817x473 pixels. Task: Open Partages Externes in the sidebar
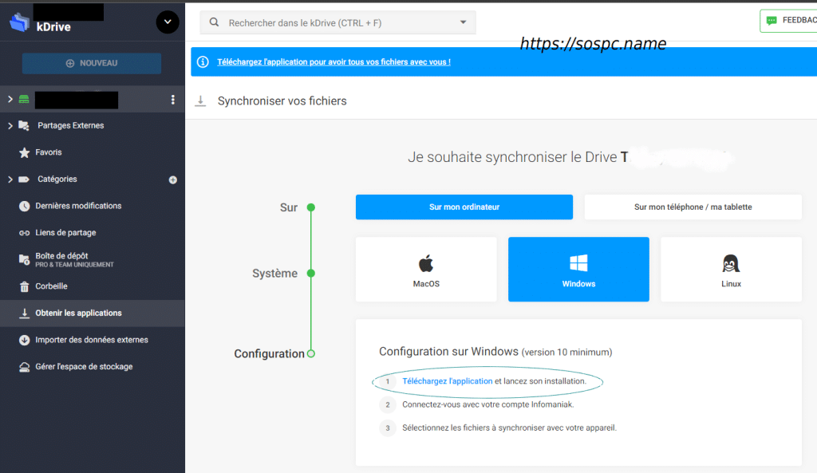pyautogui.click(x=70, y=125)
